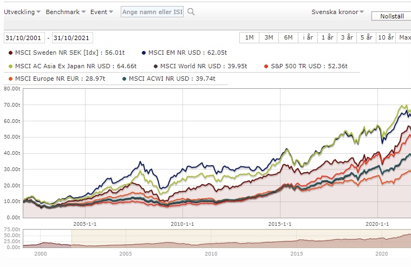Select the 5 år time range

[x=366, y=37]
